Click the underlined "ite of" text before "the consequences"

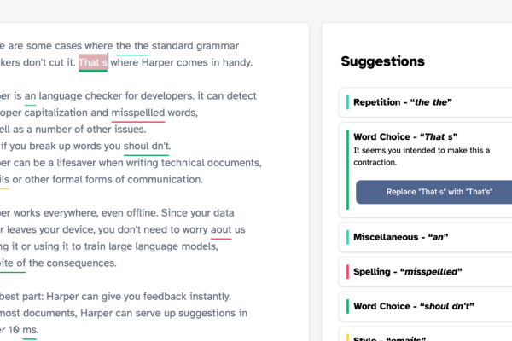13,263
